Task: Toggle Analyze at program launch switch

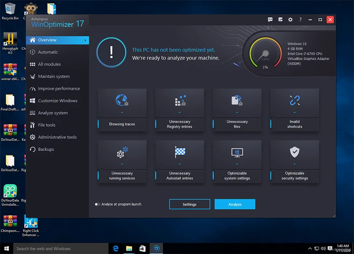Action: pos(97,204)
